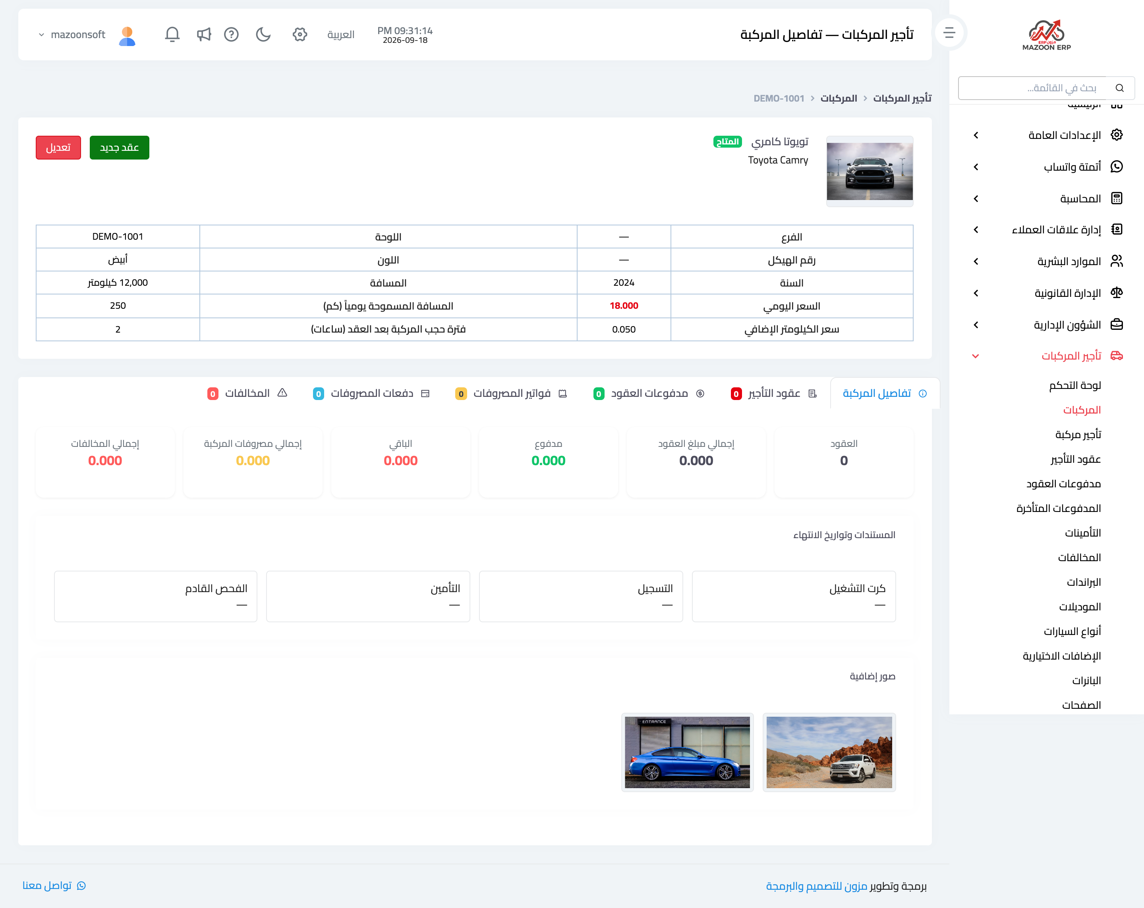Image resolution: width=1144 pixels, height=908 pixels.
Task: Click the الإدارة القانونية scales icon
Action: [x=1117, y=292]
